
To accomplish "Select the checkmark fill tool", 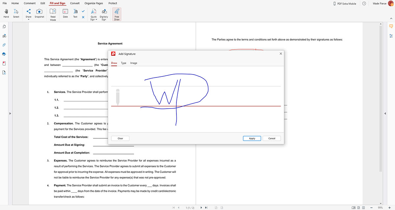I will click(83, 11).
